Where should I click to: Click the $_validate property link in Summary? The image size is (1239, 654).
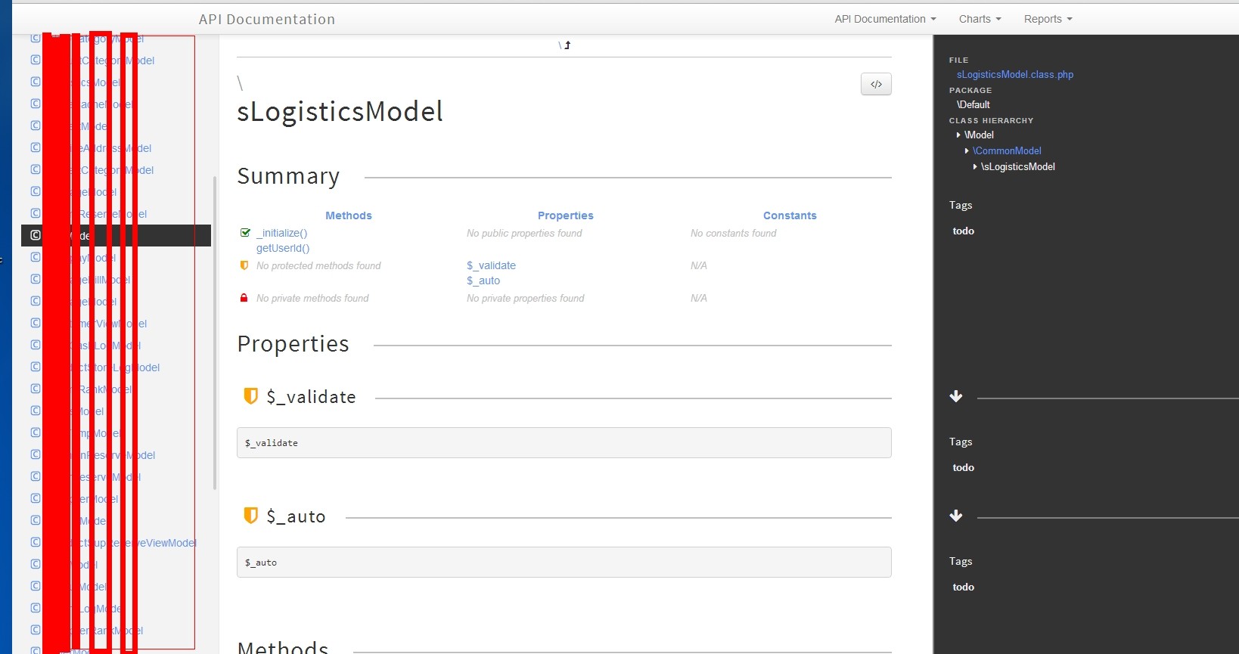click(491, 265)
